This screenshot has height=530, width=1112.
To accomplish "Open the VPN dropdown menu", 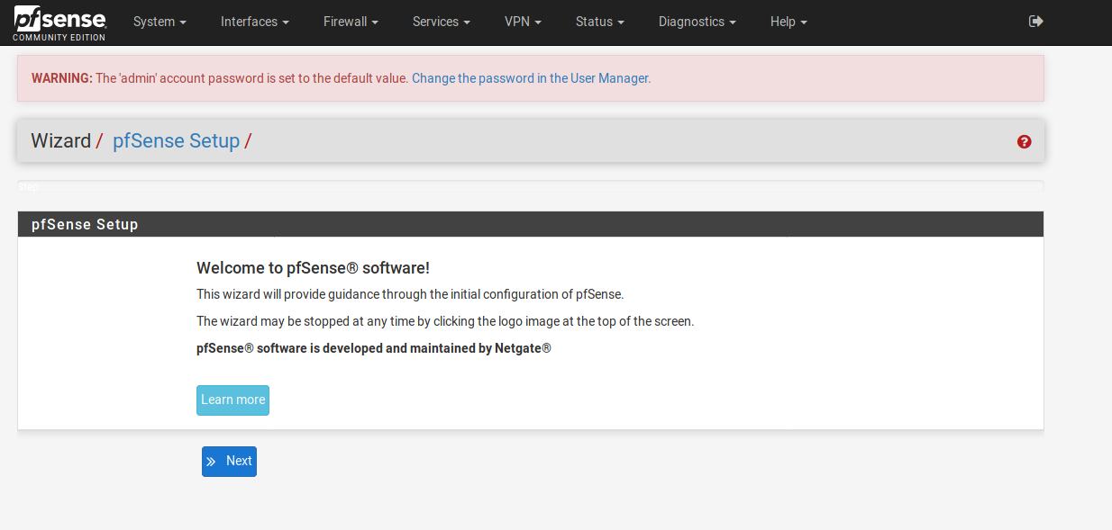I will 523,22.
